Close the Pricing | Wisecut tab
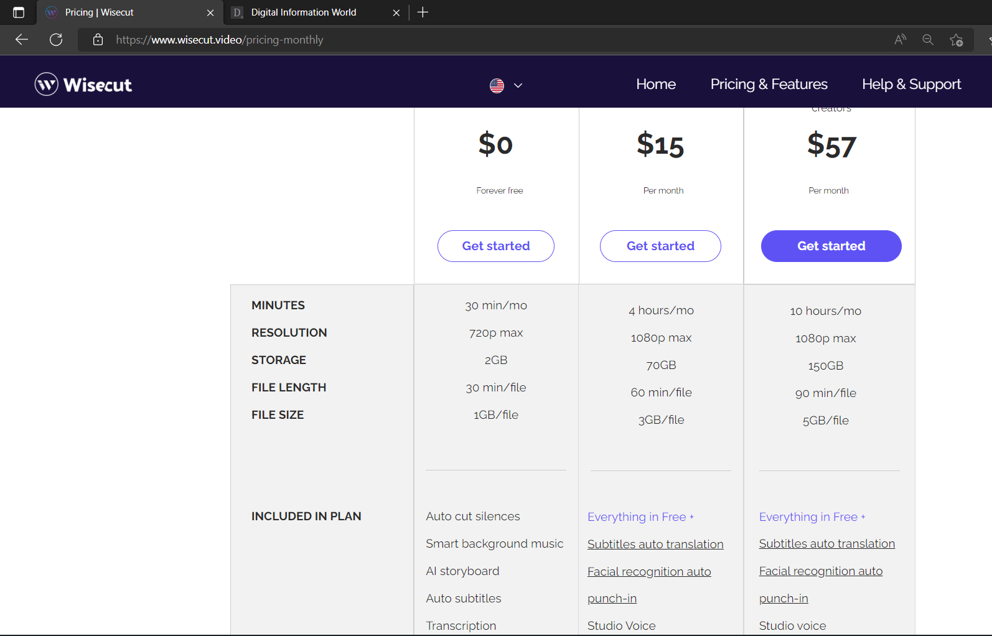The image size is (992, 636). [x=210, y=12]
